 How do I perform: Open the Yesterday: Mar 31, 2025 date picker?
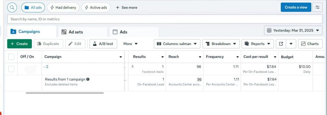click(293, 30)
